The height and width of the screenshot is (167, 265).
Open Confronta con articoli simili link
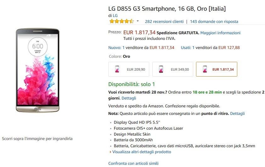point(133,164)
